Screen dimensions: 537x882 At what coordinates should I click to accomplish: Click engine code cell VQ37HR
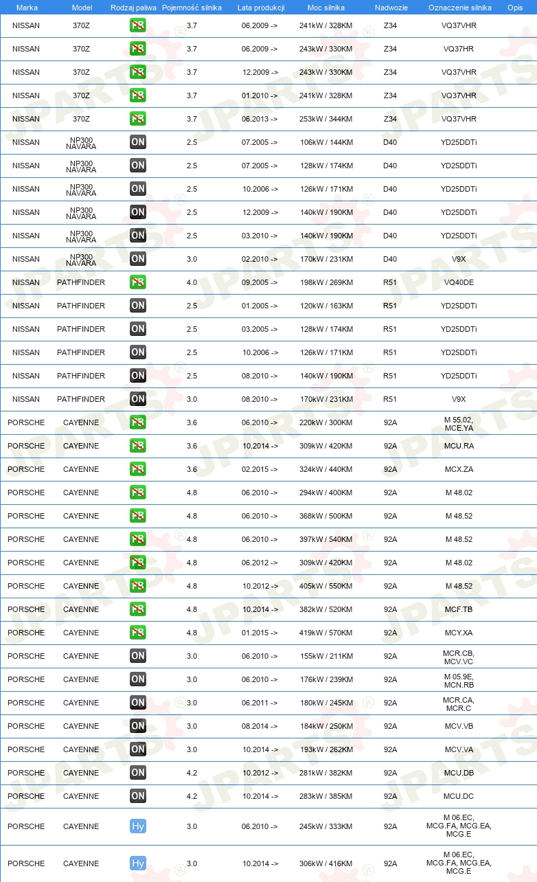click(x=459, y=49)
